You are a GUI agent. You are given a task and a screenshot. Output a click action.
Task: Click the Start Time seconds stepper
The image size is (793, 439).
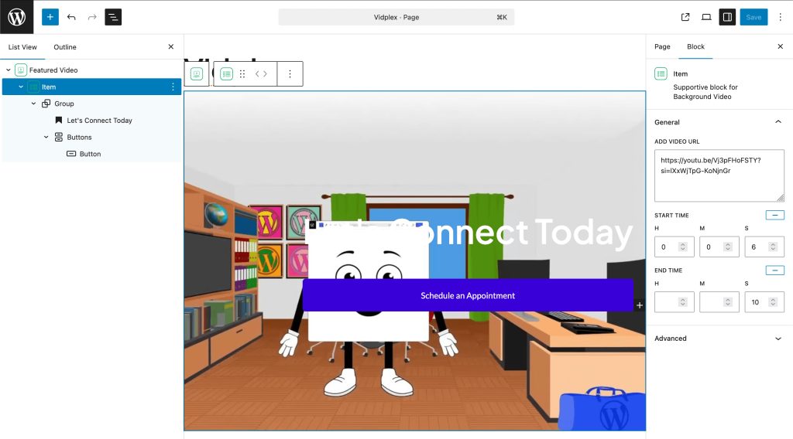[x=773, y=247]
